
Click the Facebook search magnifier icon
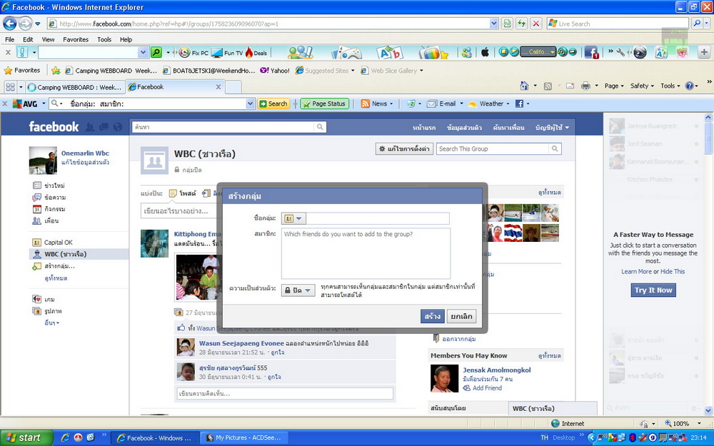coord(320,127)
